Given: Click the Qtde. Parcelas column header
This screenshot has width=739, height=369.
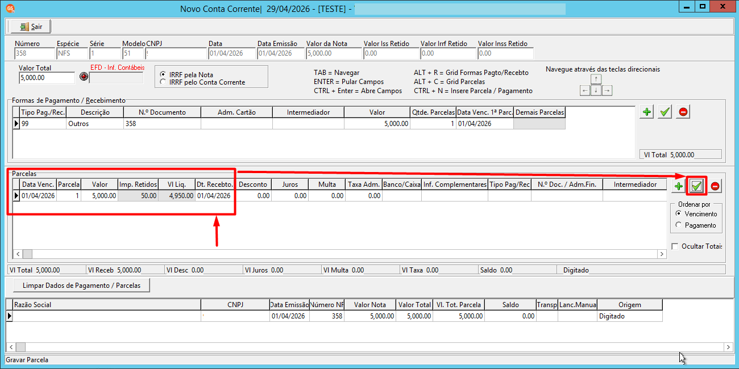Looking at the screenshot, I should [433, 112].
